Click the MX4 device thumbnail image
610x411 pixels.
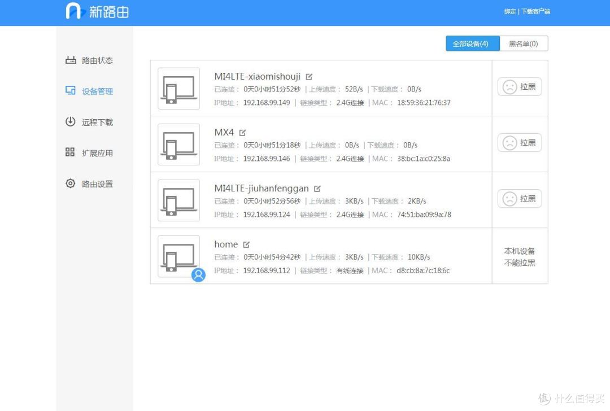[178, 144]
